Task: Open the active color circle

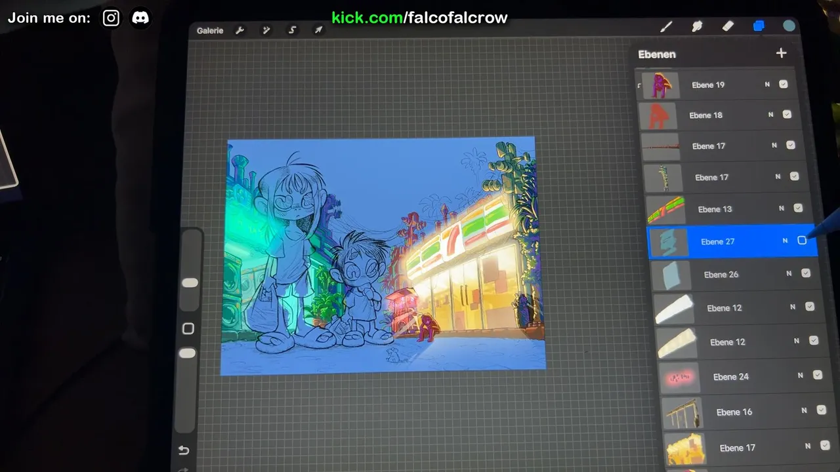Action: (789, 26)
